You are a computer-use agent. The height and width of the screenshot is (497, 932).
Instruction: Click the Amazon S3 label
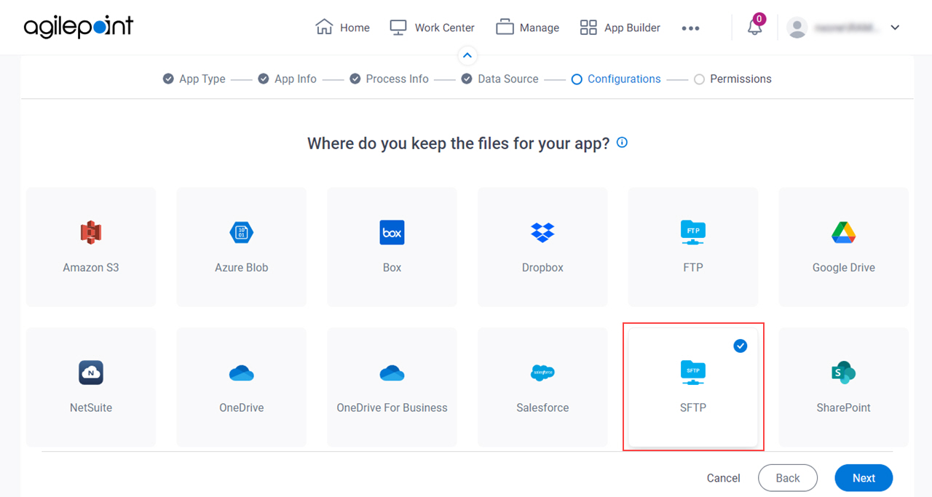[x=91, y=267]
